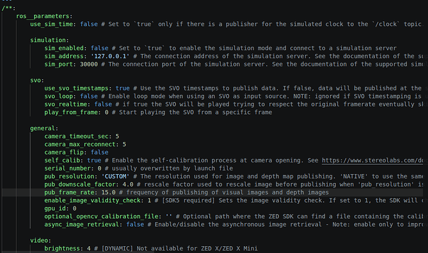Click the ros__parameters key
Screen dimensions: 428x253
coord(43,16)
